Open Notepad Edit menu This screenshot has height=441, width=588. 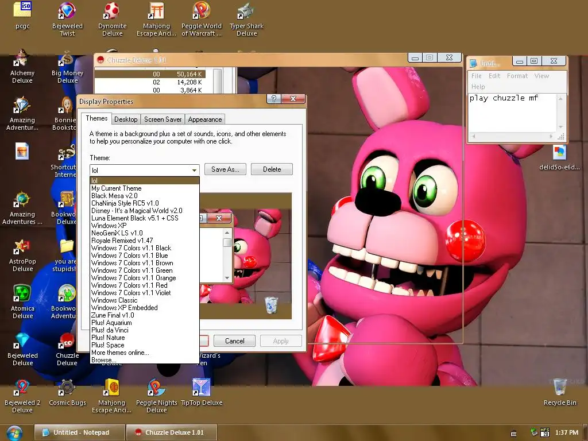[x=494, y=76]
